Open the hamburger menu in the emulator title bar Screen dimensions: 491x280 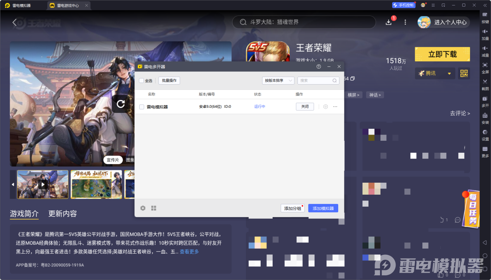tap(433, 5)
